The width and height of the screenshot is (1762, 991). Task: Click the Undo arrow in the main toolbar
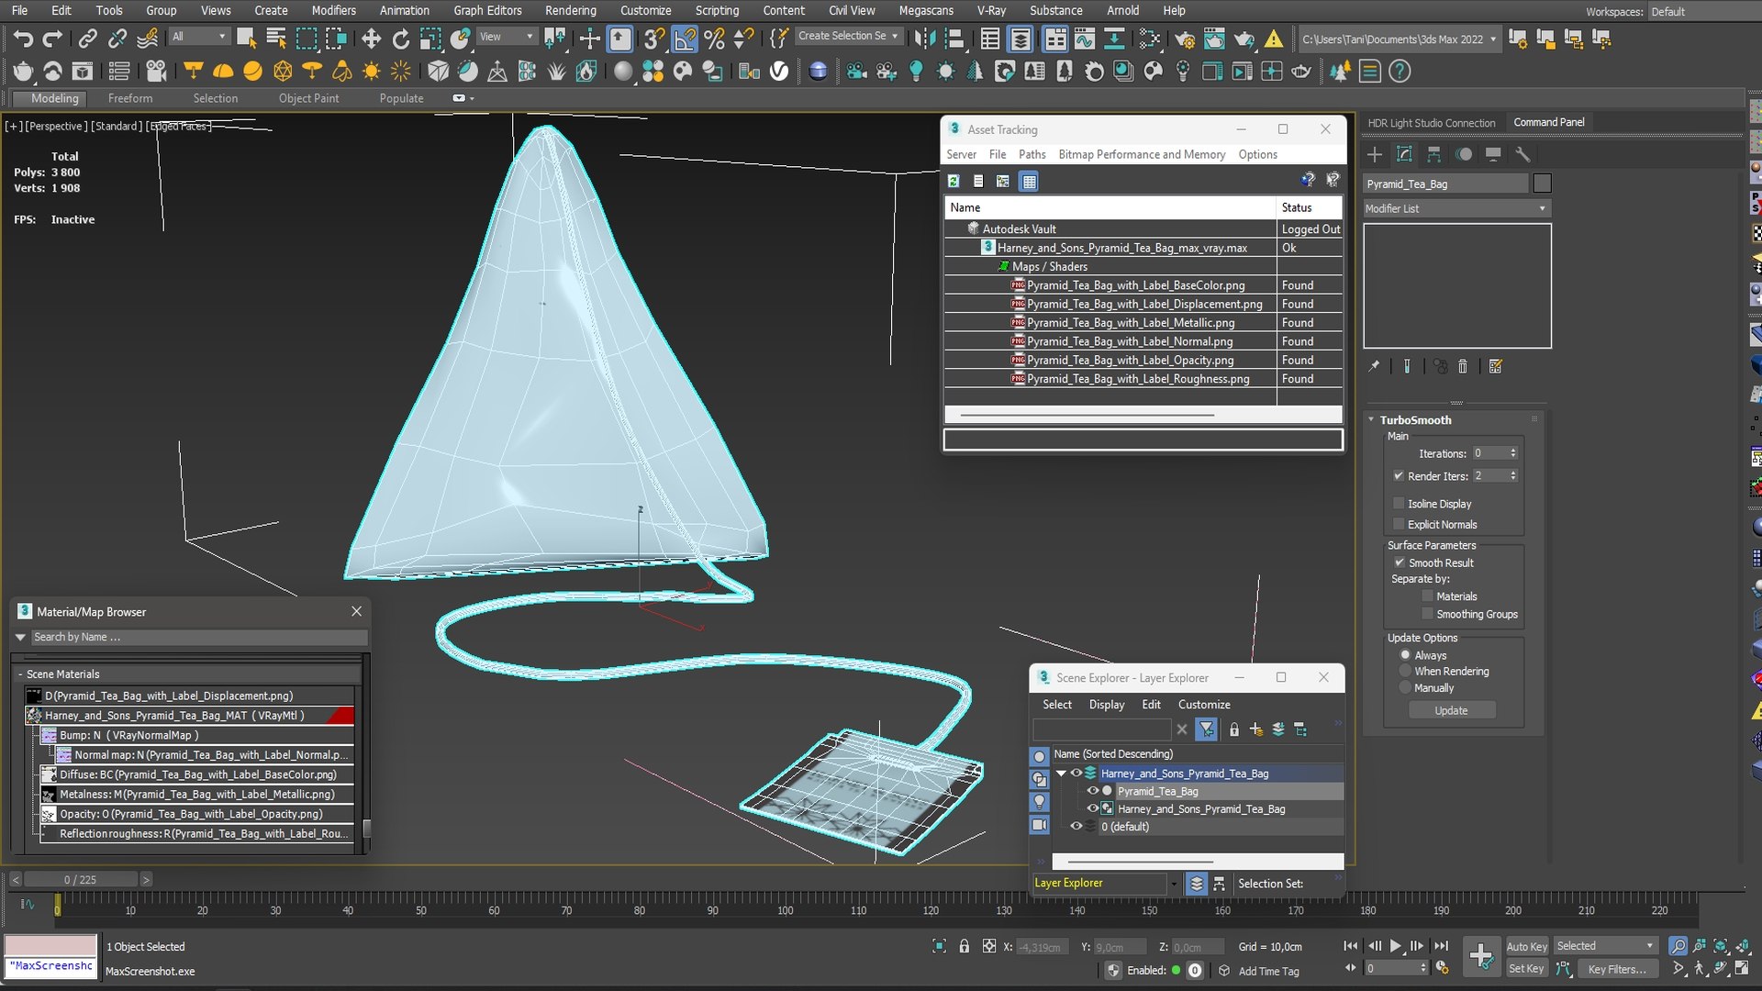pyautogui.click(x=23, y=39)
